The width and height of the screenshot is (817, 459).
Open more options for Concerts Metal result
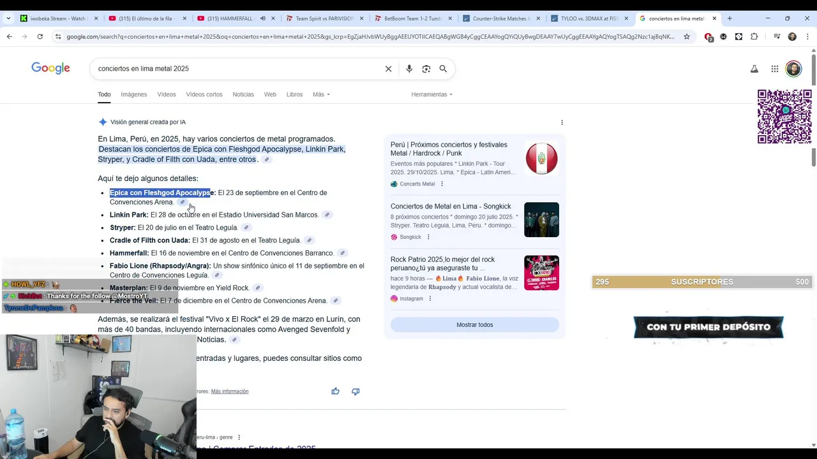pos(442,184)
